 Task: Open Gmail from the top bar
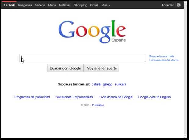(x=94, y=5)
